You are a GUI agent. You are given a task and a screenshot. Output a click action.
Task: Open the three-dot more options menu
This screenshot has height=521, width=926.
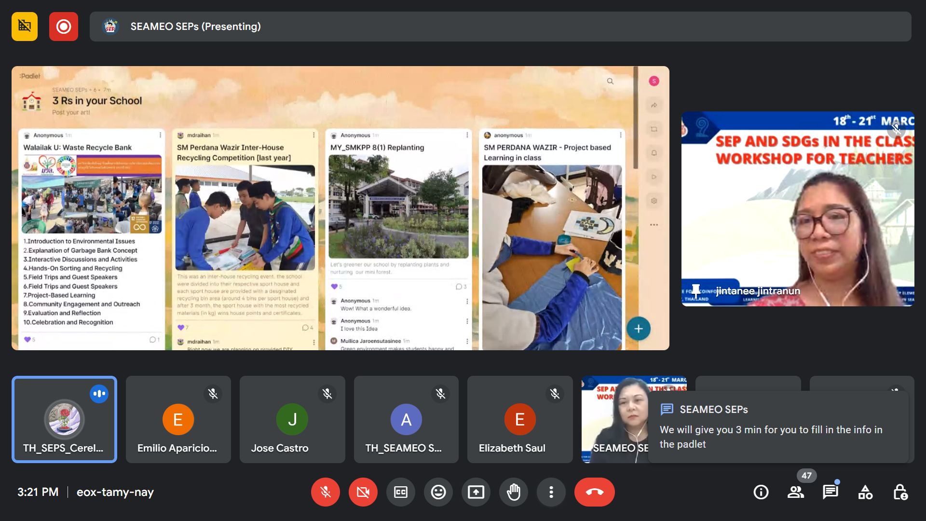coord(551,492)
